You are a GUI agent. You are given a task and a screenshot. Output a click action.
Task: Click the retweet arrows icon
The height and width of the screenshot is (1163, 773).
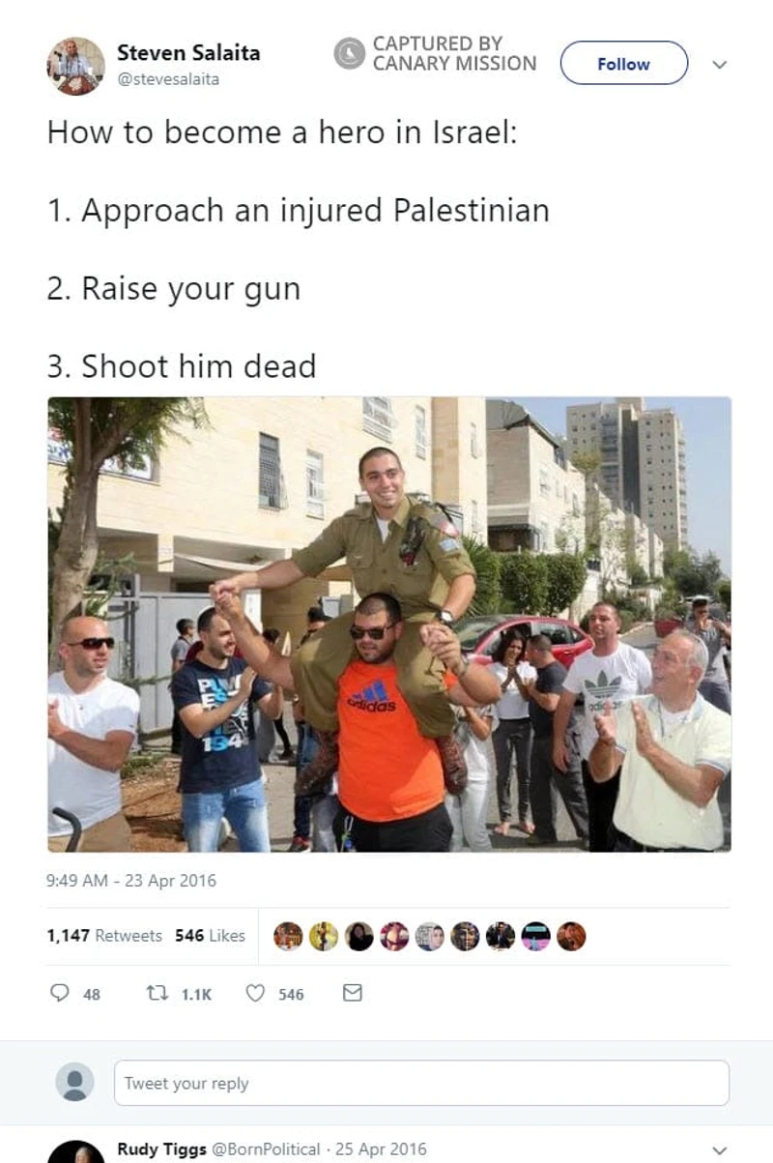pyautogui.click(x=157, y=993)
